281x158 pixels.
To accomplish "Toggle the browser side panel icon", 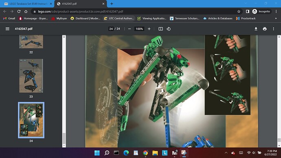I will [x=248, y=11].
